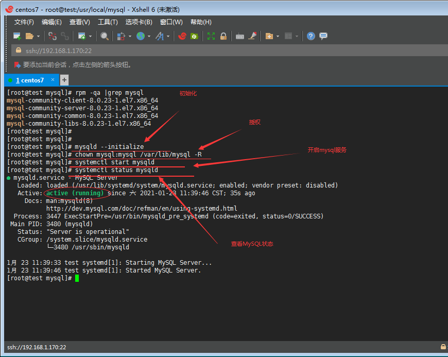Expand the font settings dropdown arrow
Screen dimensions: 448x357
point(168,37)
